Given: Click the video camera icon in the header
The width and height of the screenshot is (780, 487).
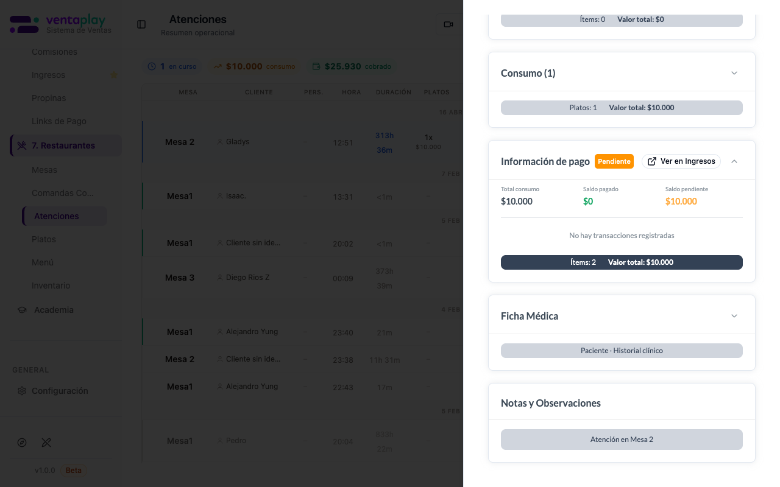Looking at the screenshot, I should pyautogui.click(x=448, y=24).
